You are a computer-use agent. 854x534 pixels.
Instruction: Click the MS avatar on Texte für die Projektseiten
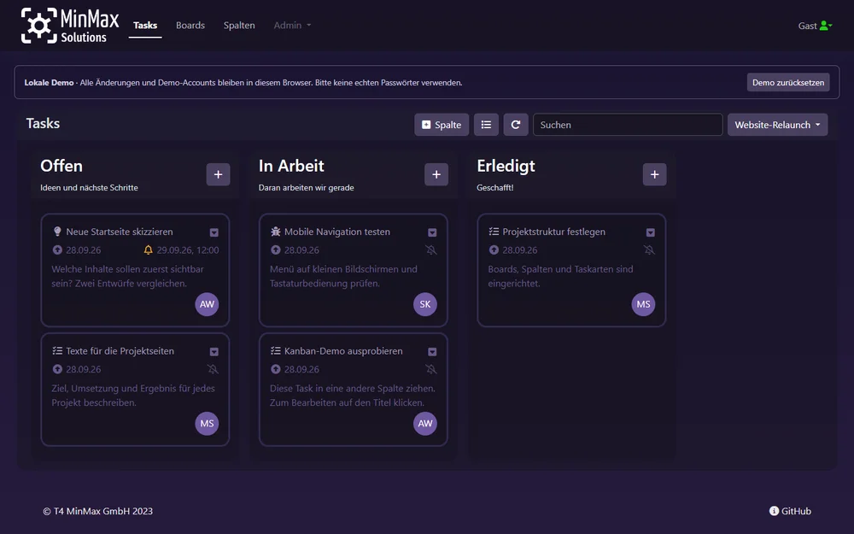pyautogui.click(x=207, y=424)
